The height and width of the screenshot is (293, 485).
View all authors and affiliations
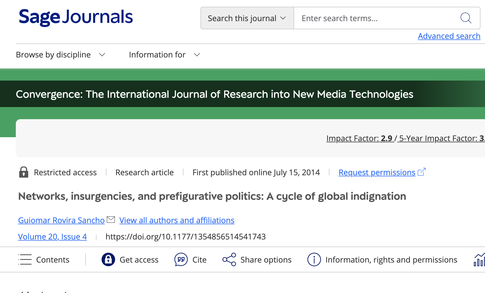click(177, 220)
